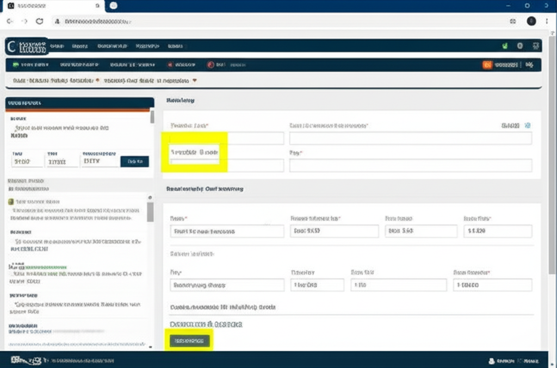Click the site logo in the header
Viewport: 557px width, 368px height.
pyautogui.click(x=27, y=47)
